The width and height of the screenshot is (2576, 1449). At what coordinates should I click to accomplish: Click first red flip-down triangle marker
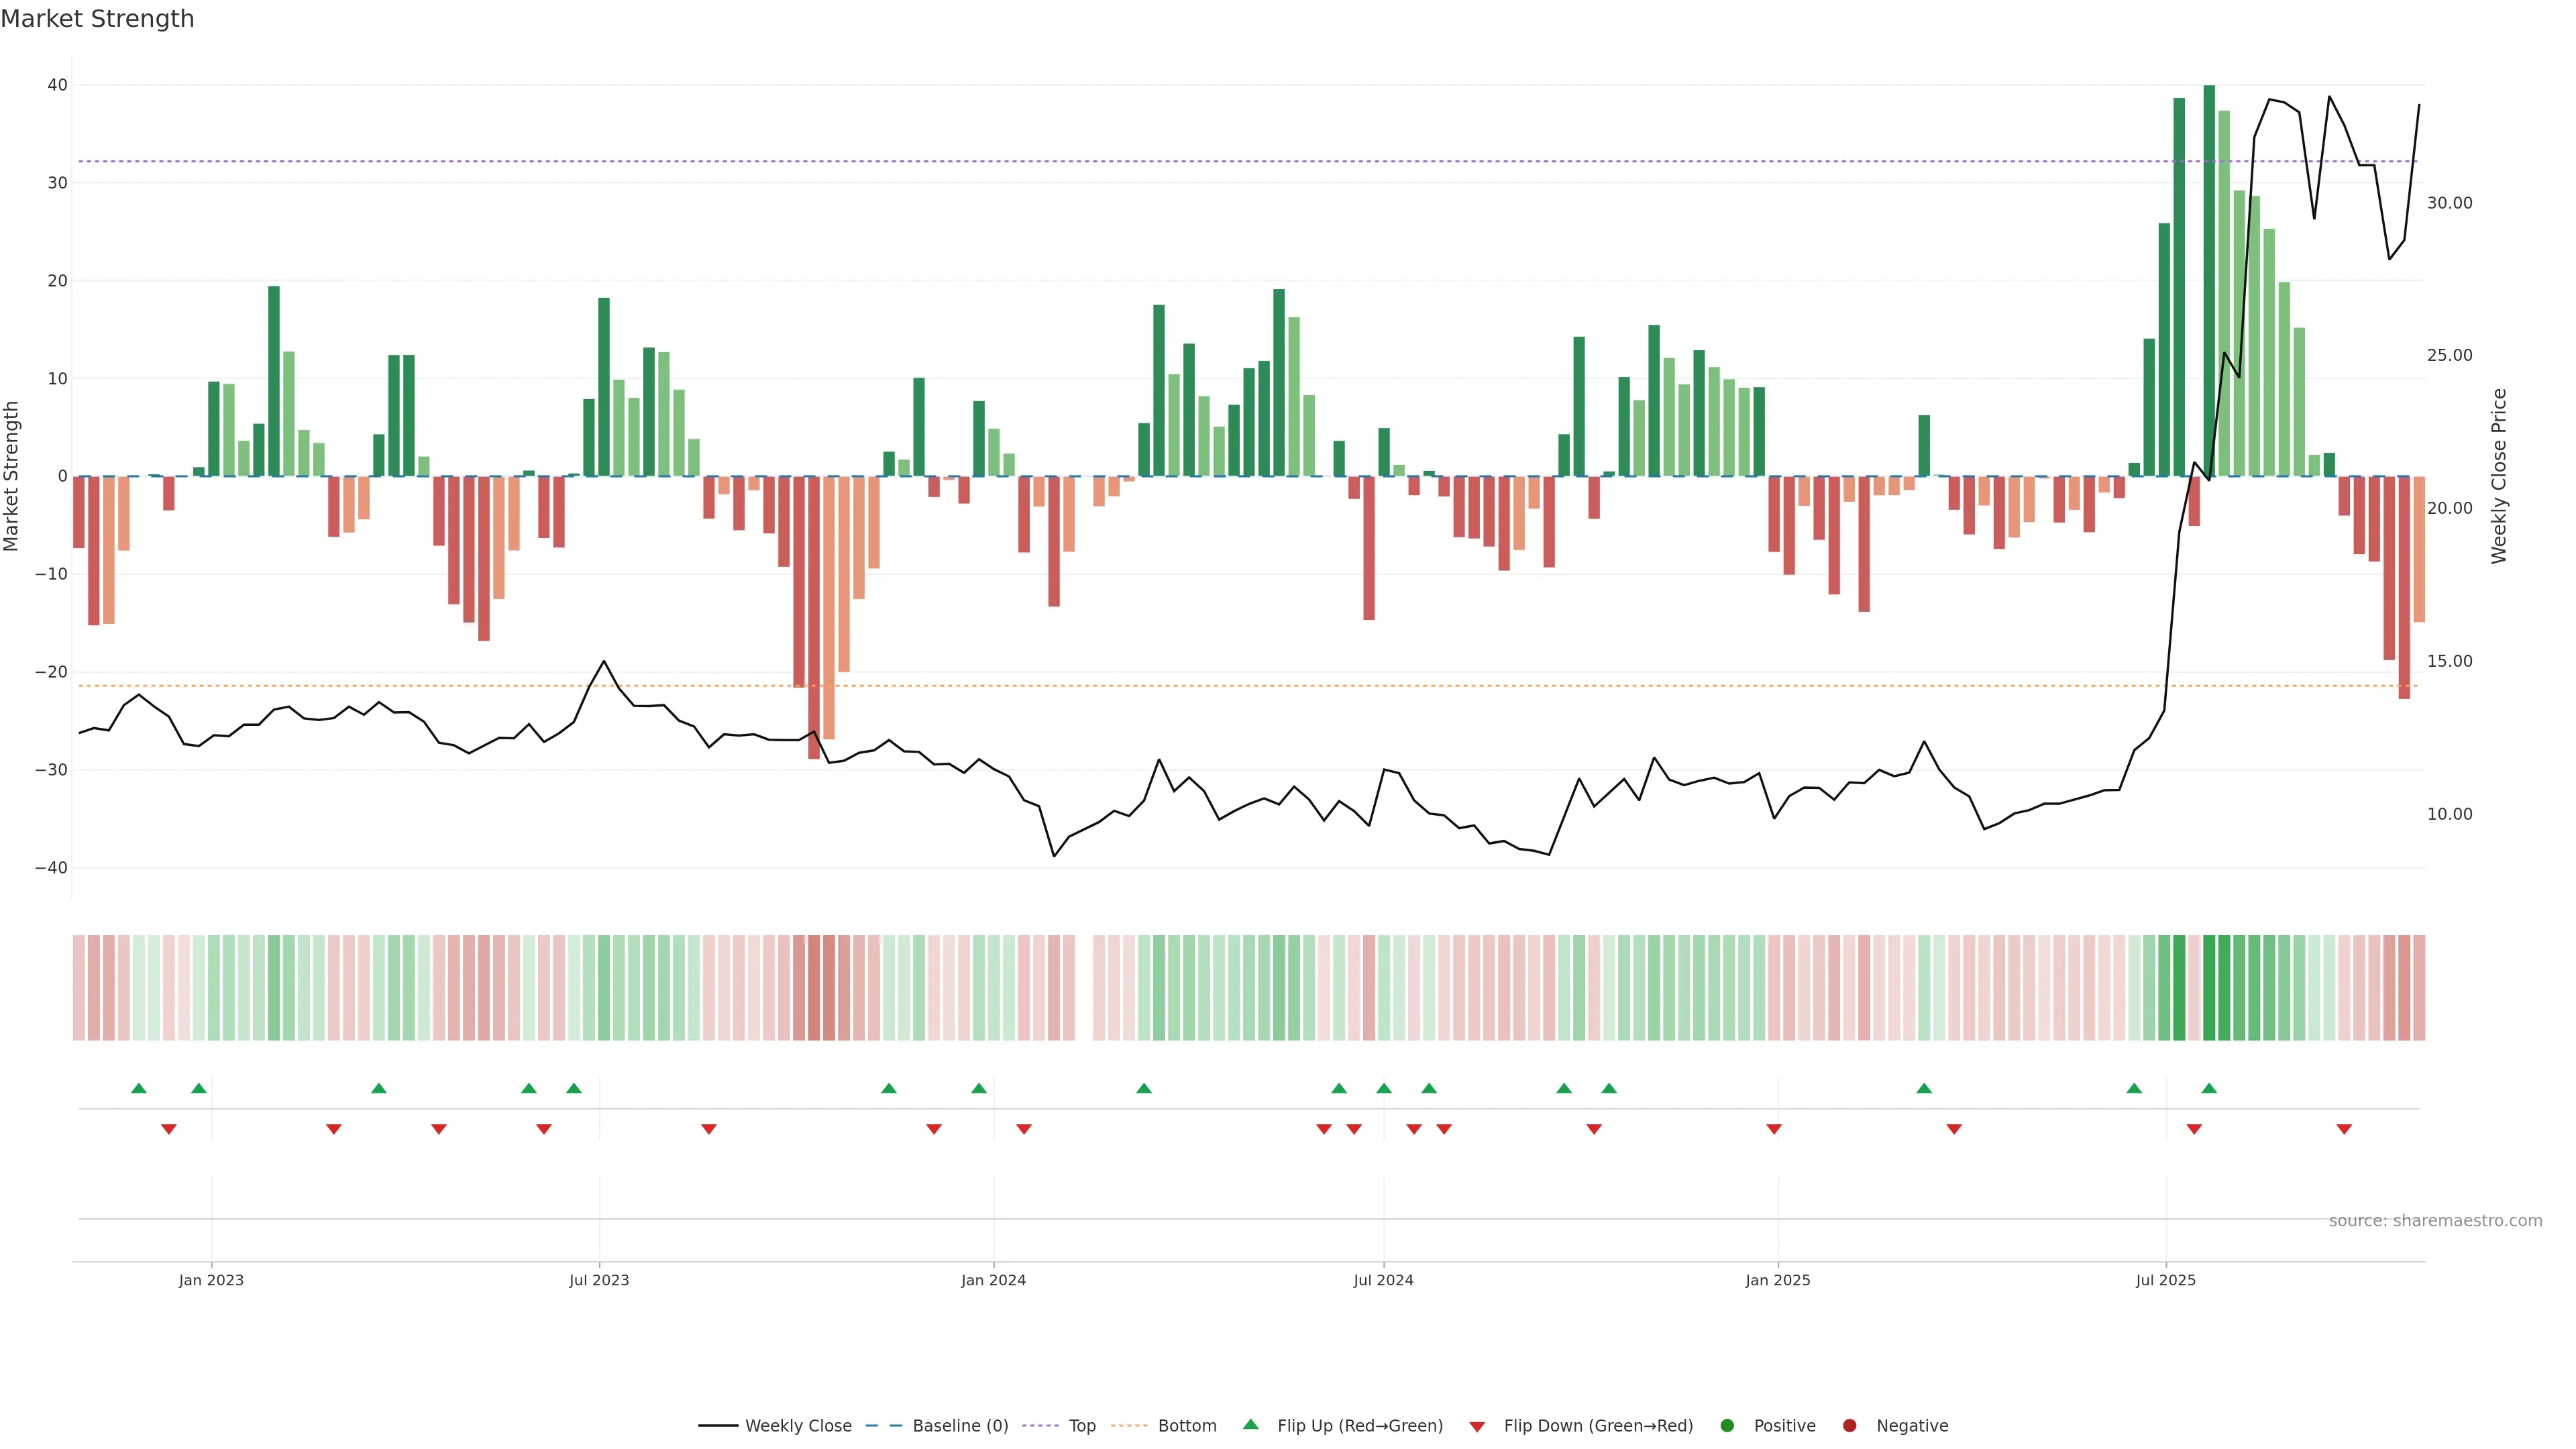pos(169,1129)
